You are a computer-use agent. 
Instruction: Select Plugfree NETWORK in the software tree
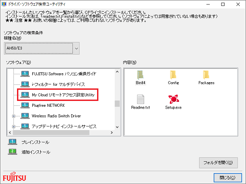pos(48,105)
